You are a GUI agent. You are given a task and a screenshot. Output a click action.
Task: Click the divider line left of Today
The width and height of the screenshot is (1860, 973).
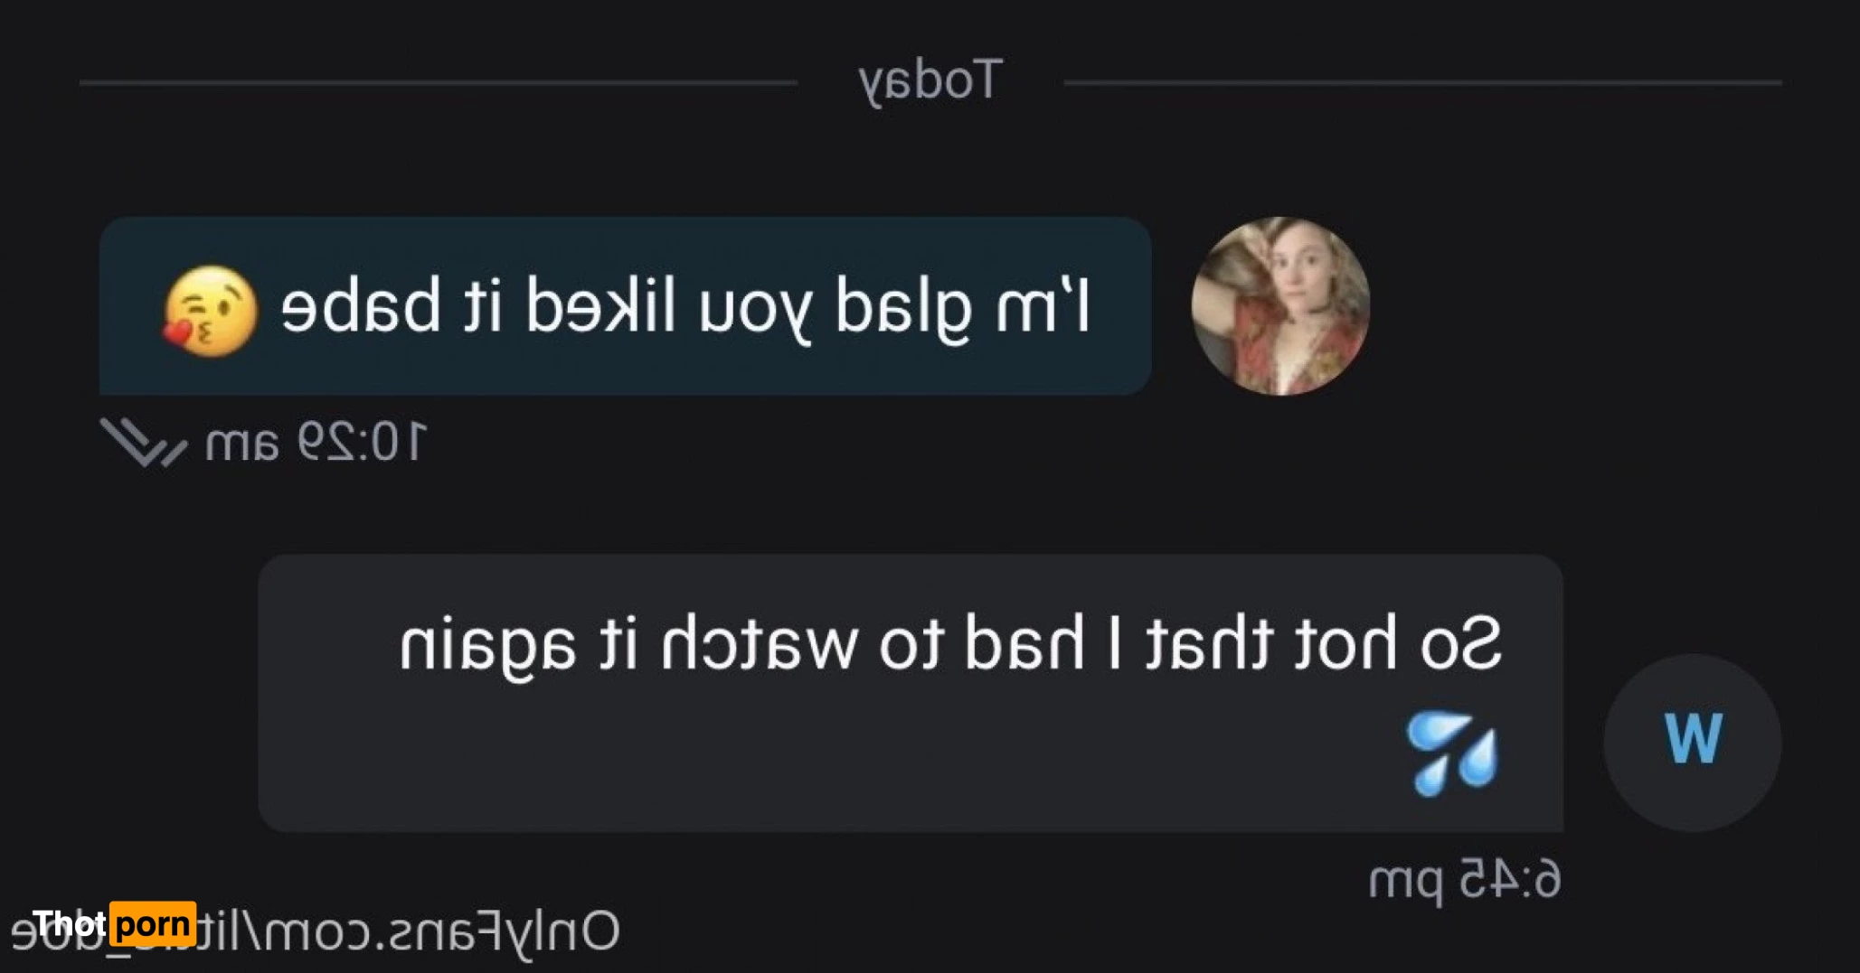439,82
